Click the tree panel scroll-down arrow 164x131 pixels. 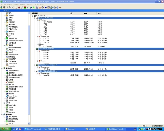tap(29, 123)
